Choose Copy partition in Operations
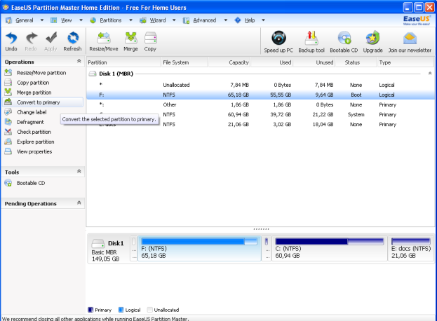This screenshot has width=437, height=321. point(33,83)
